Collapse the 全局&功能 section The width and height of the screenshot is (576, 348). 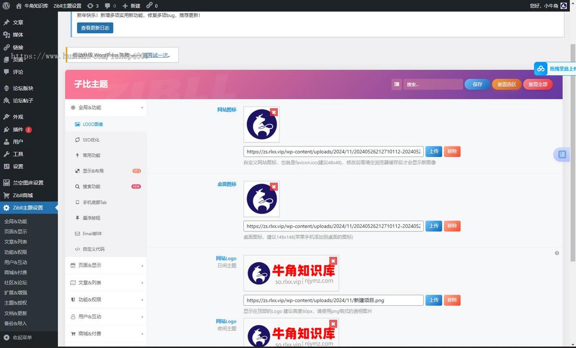tap(106, 108)
